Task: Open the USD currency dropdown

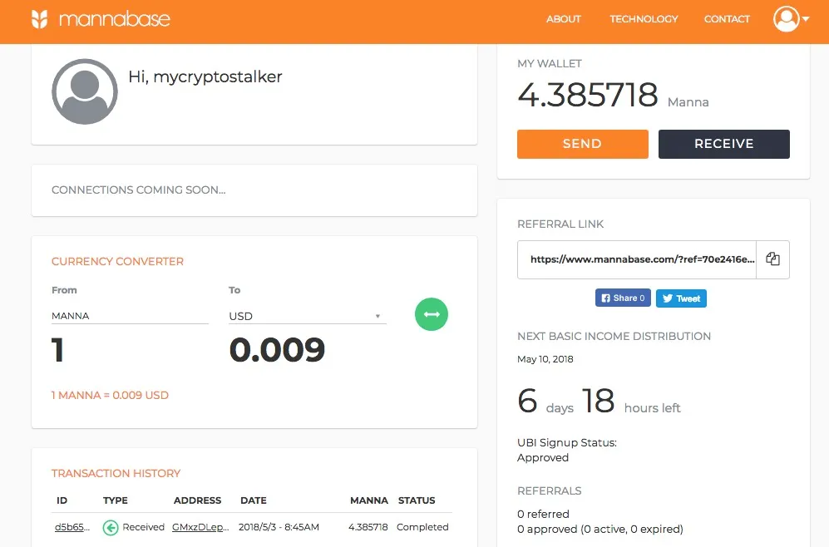Action: click(x=307, y=316)
